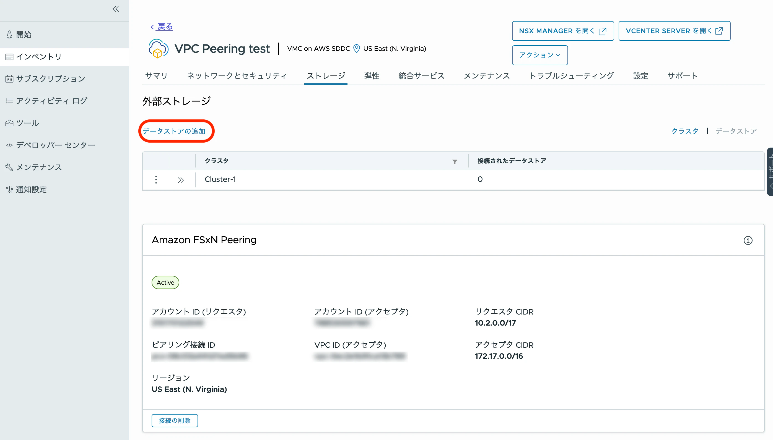This screenshot has height=440, width=773.
Task: Click the location pin icon beside US East
Action: pos(357,49)
